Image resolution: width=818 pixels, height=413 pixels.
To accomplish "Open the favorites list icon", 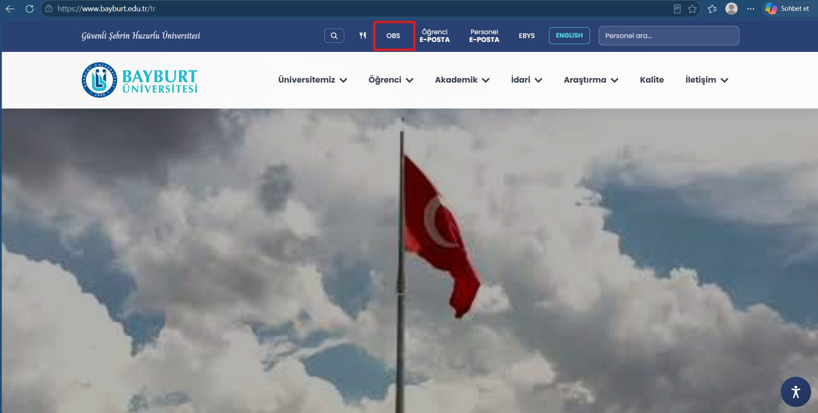I will point(712,9).
